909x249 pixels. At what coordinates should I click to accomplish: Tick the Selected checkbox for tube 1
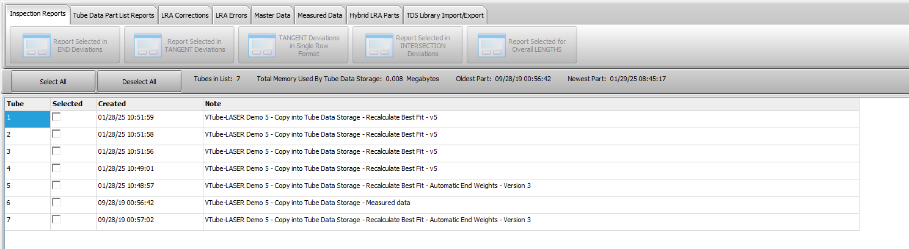pos(57,117)
